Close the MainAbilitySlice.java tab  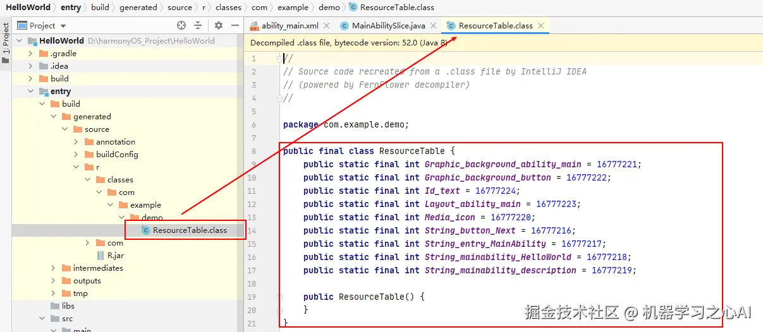433,26
